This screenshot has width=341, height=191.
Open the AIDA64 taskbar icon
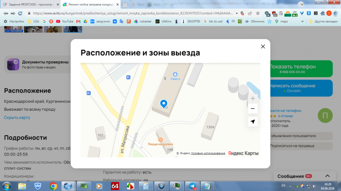click(x=115, y=186)
